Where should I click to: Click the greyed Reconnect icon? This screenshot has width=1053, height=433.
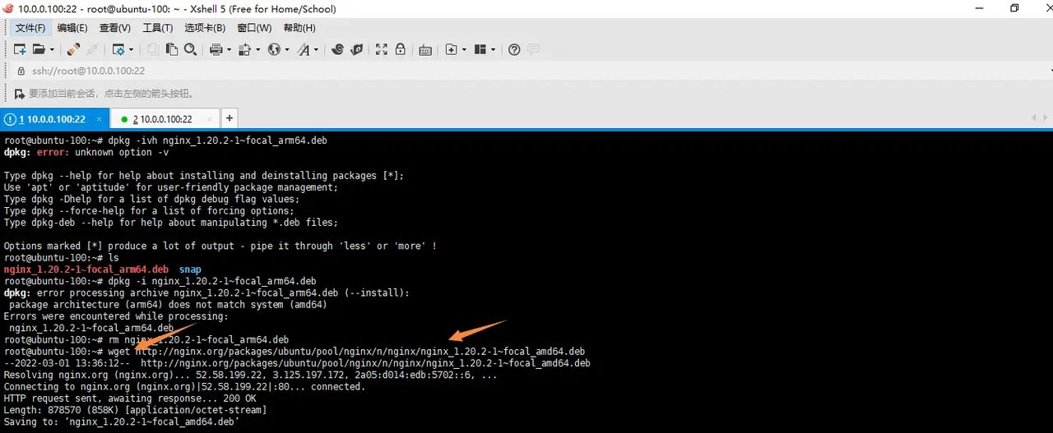click(x=92, y=49)
